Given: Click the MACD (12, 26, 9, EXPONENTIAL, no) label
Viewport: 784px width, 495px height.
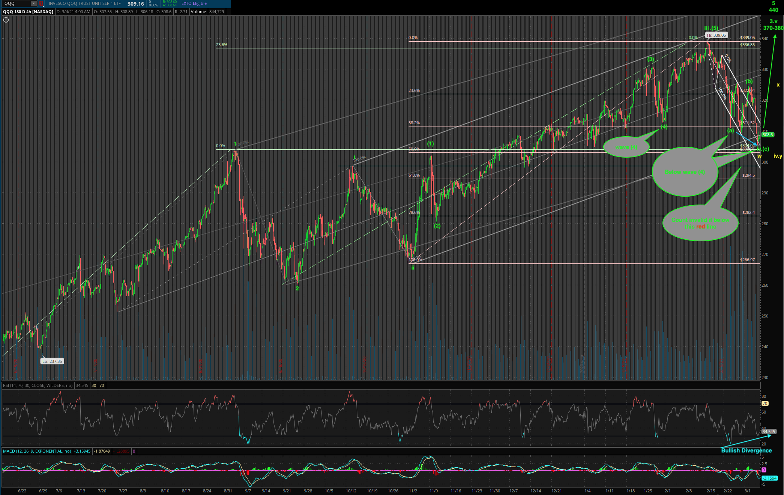Looking at the screenshot, I should [x=37, y=451].
